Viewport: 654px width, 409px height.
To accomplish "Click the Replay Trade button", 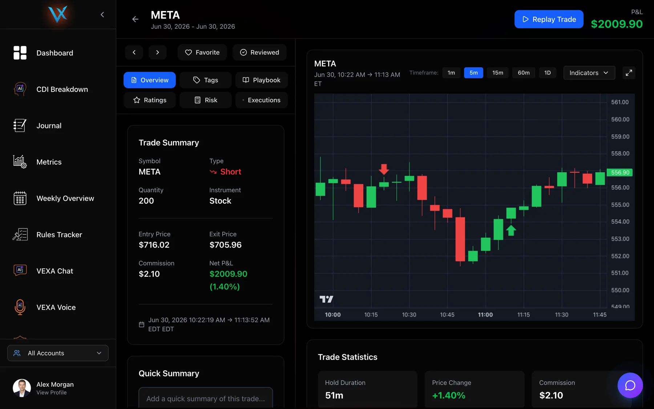I will (549, 19).
